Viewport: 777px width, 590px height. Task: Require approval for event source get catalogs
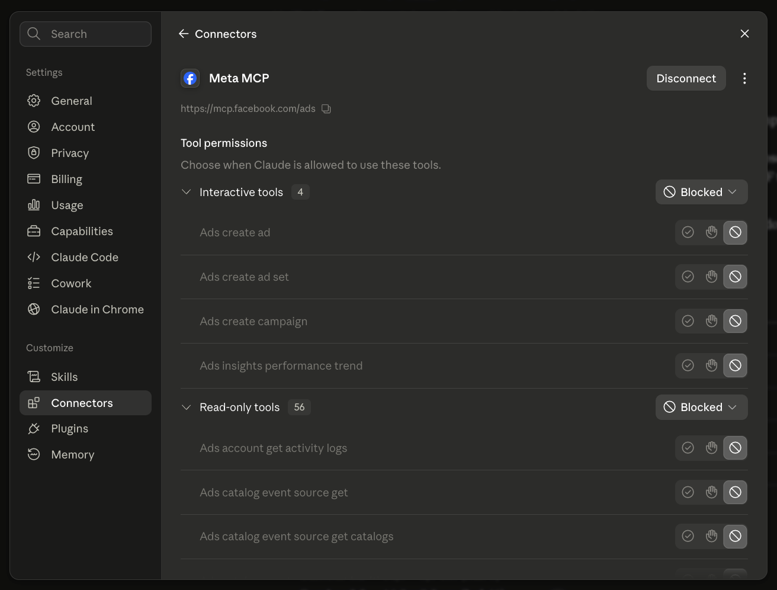(711, 536)
